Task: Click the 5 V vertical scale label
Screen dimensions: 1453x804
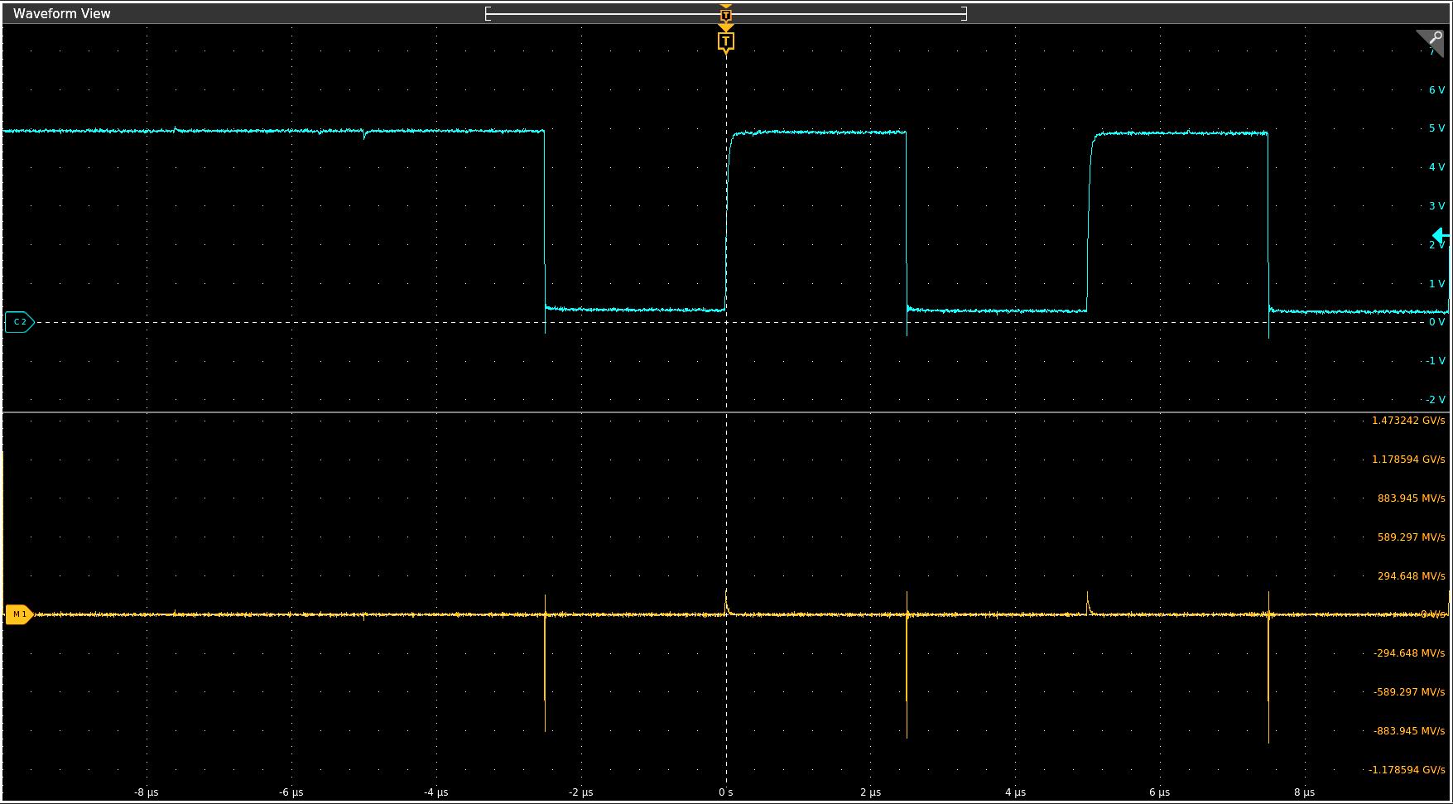Action: pos(1436,128)
